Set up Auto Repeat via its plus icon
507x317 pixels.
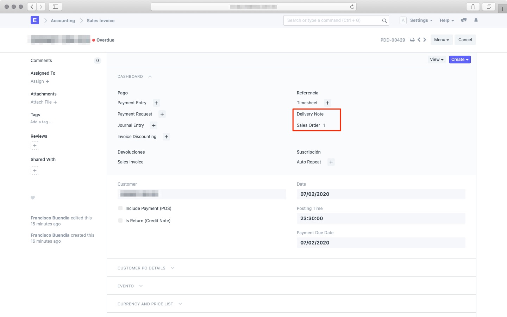(331, 162)
